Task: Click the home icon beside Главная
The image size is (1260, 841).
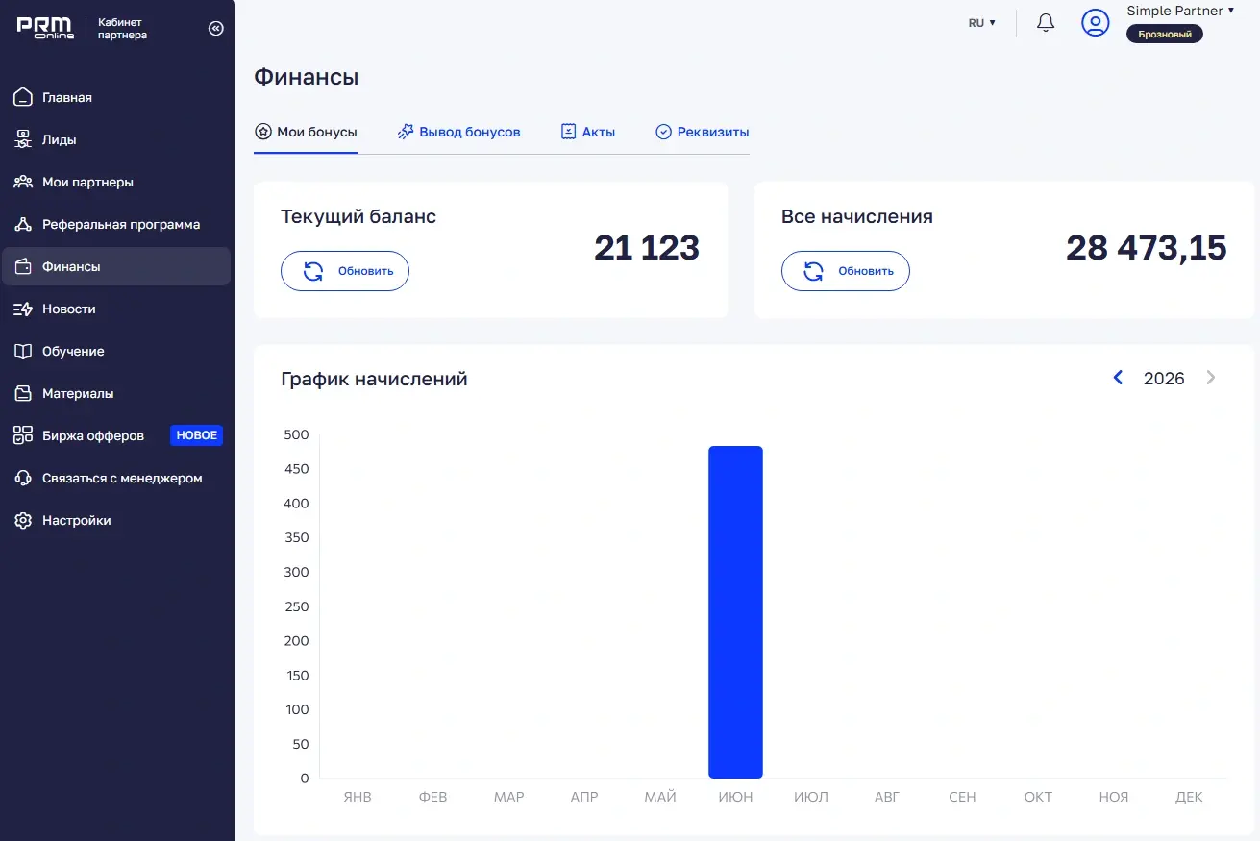Action: point(23,97)
